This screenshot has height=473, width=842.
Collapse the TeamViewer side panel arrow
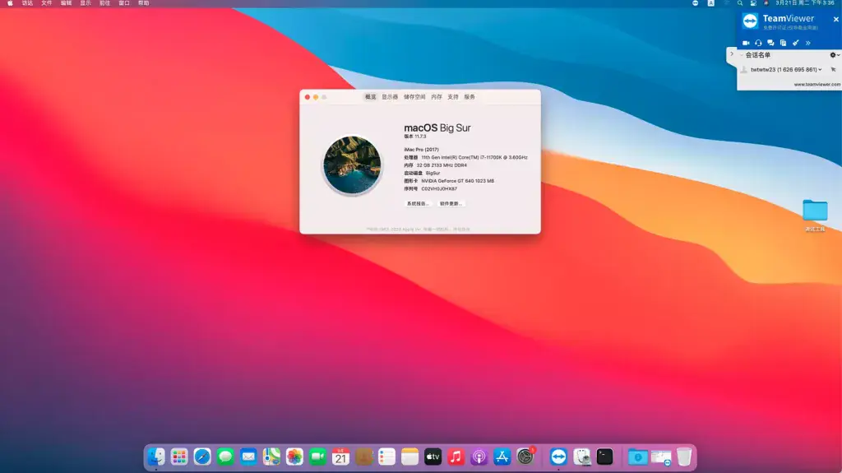pos(731,54)
